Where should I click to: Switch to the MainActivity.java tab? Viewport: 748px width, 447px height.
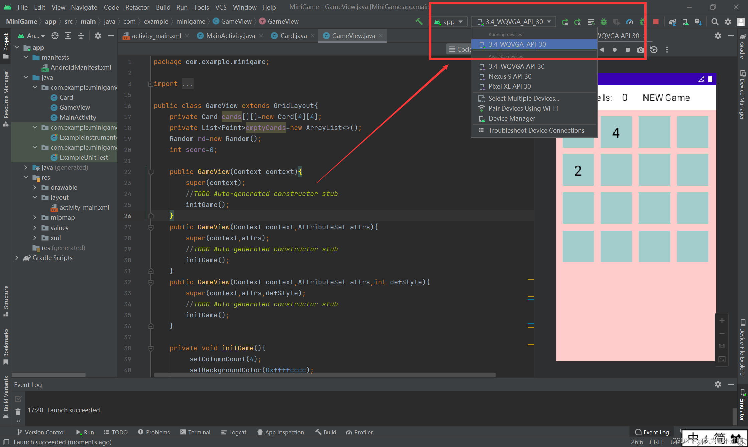[x=230, y=36]
